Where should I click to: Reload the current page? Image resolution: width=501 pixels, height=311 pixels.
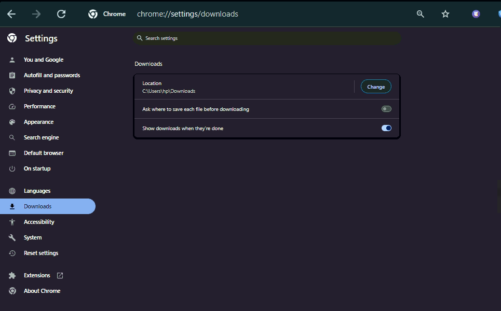click(x=61, y=14)
